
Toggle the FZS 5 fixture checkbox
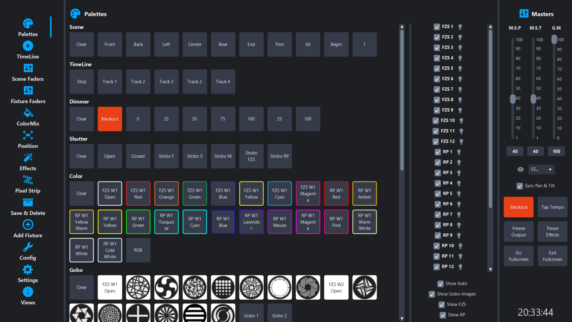(436, 68)
